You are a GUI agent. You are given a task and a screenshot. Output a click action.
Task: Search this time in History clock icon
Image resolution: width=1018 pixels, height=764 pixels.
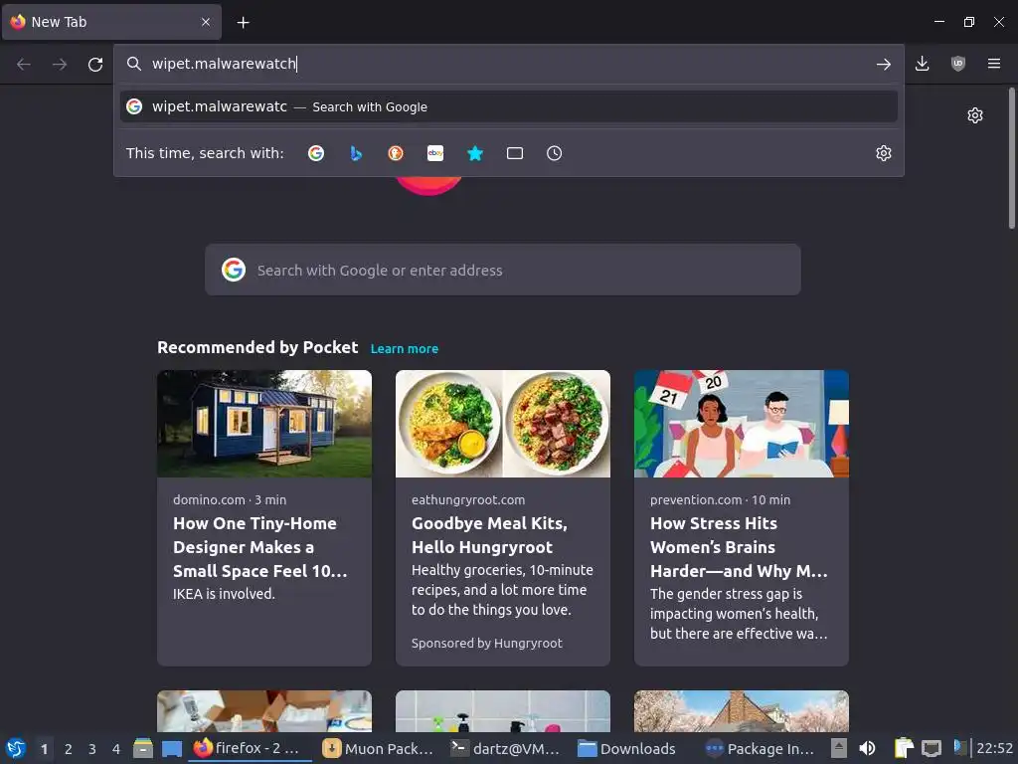(x=555, y=153)
